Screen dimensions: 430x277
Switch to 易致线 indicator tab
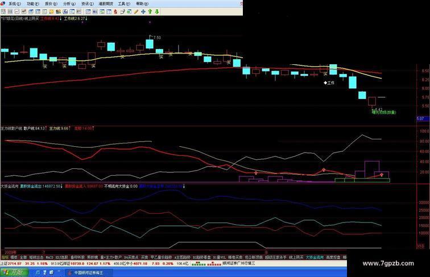coord(92,257)
